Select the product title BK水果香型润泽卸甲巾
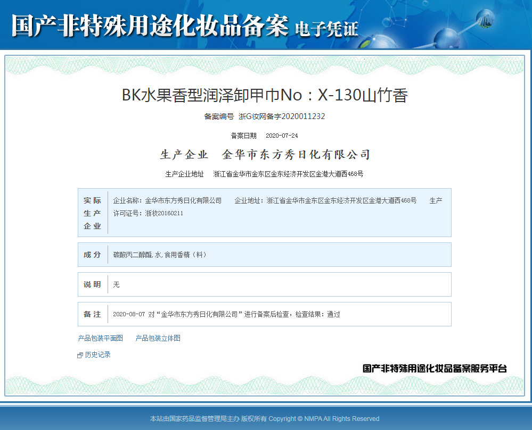Viewport: 532px width, 430px height. pyautogui.click(x=265, y=95)
